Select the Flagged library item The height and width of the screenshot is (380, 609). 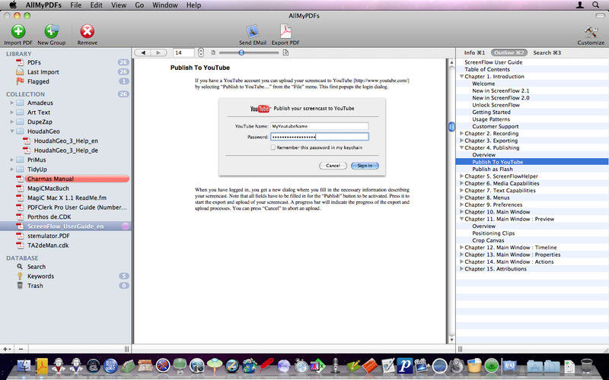click(x=38, y=81)
